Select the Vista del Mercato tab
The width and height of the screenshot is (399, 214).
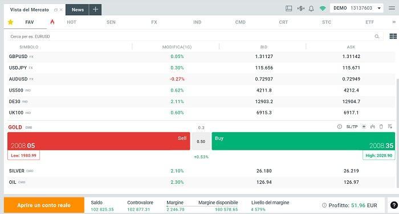click(30, 10)
